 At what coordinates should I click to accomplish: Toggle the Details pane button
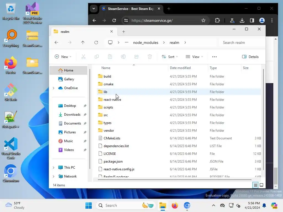coord(250,57)
